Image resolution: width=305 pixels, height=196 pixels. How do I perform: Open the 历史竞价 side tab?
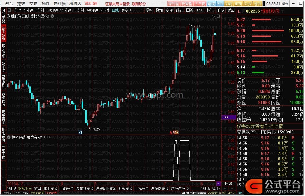tap(4, 117)
